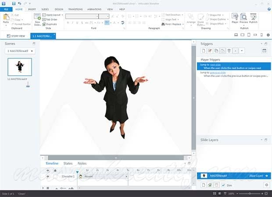Publish the project
Image resolution: width=272 pixels, height=197 pixels.
pyautogui.click(x=253, y=18)
